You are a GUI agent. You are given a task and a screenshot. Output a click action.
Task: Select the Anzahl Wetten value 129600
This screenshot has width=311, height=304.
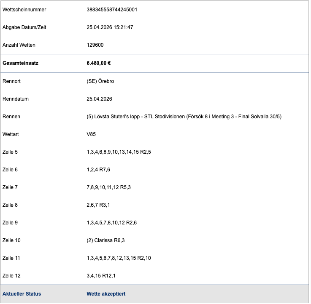tap(95, 45)
